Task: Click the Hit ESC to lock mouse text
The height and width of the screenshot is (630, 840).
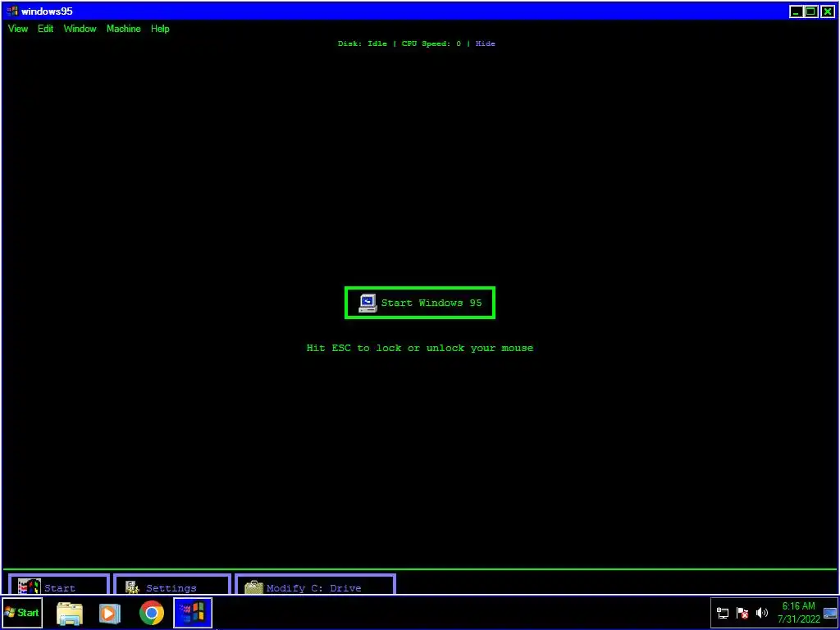Action: [419, 348]
